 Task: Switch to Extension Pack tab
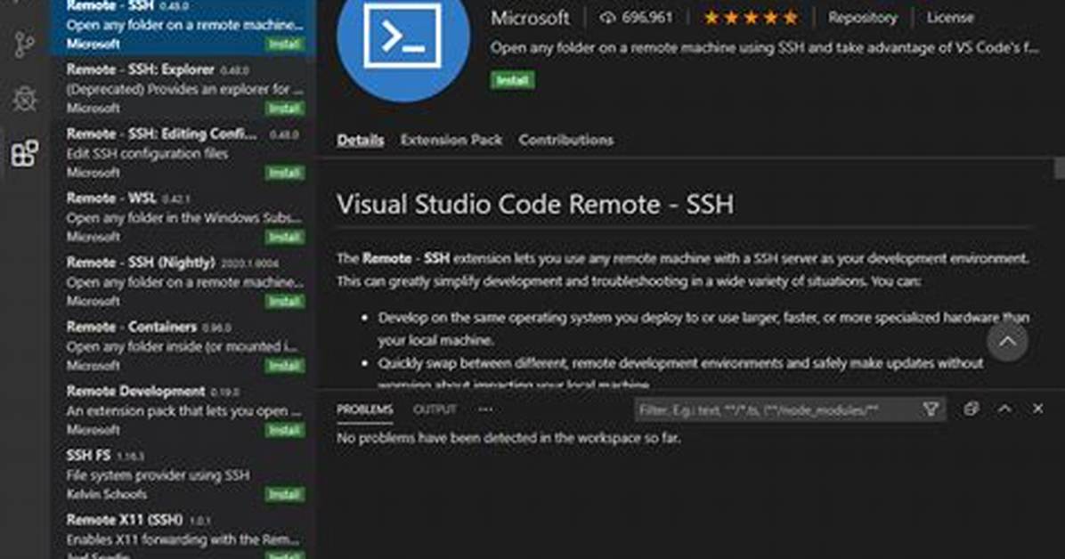pyautogui.click(x=451, y=140)
